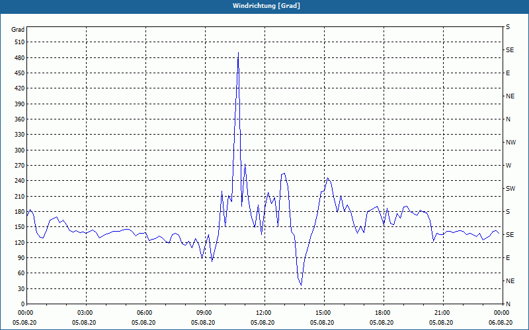Select the 210 value on the degree axis
This screenshot has width=529, height=330.
click(x=20, y=196)
